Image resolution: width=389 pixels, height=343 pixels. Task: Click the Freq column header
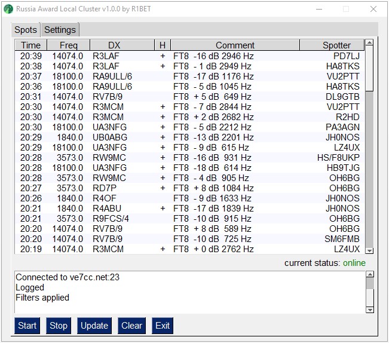68,45
